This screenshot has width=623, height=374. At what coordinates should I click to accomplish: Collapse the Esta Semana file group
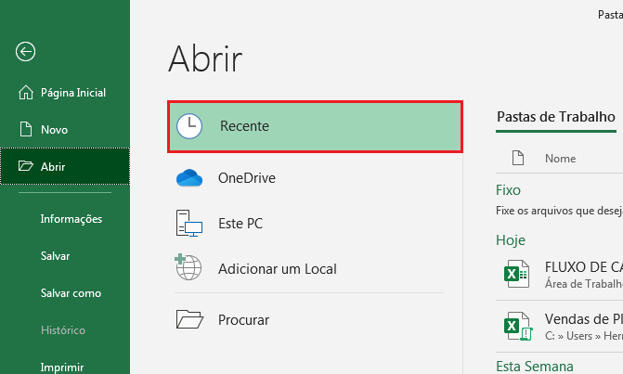[535, 366]
